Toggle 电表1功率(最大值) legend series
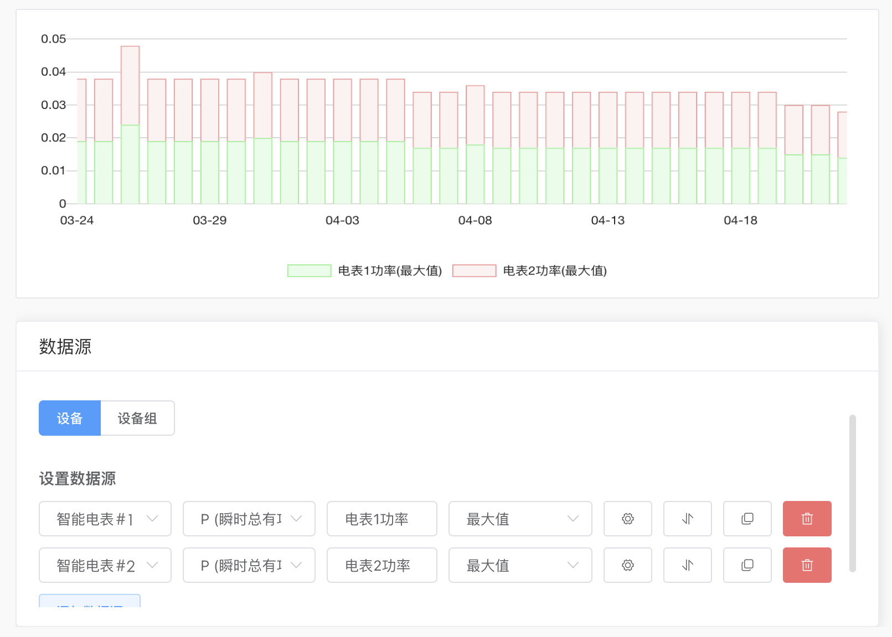 point(364,271)
